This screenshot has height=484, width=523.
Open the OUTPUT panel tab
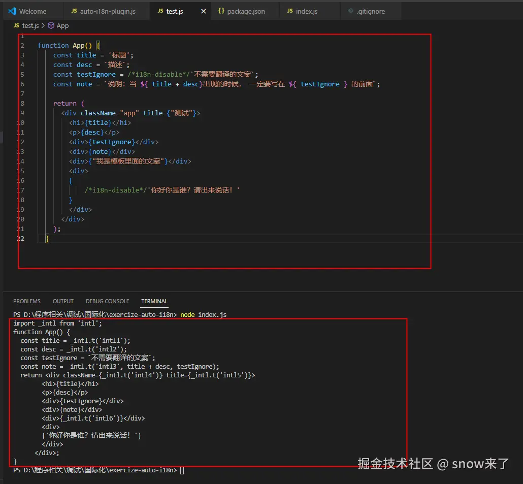62,301
